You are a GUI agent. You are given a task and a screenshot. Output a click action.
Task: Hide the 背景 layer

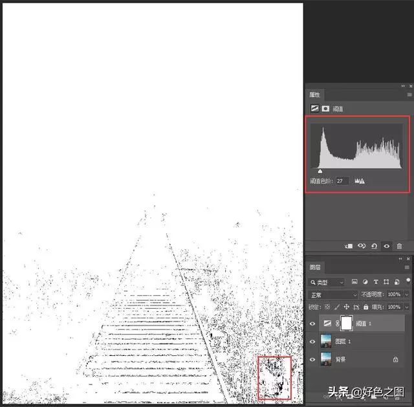(314, 358)
